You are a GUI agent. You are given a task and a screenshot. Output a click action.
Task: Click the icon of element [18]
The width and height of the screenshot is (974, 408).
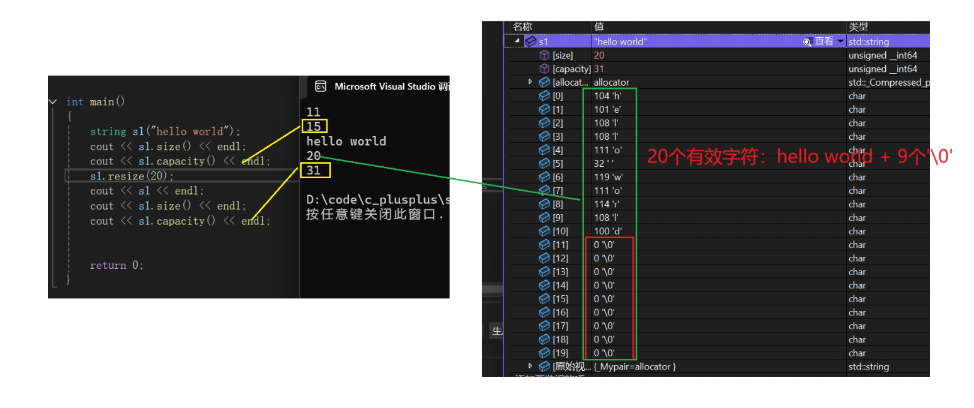544,339
